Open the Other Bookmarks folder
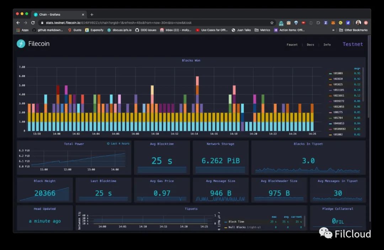This screenshot has height=250, width=384. [353, 30]
